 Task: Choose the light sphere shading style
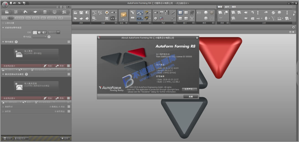206,12
